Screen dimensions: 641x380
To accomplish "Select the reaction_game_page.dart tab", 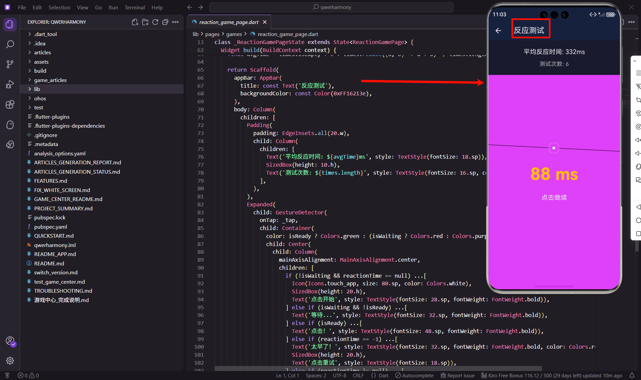I will 229,22.
